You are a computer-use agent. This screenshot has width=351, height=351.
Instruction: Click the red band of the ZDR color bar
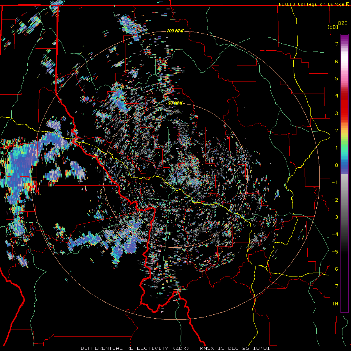(344, 105)
